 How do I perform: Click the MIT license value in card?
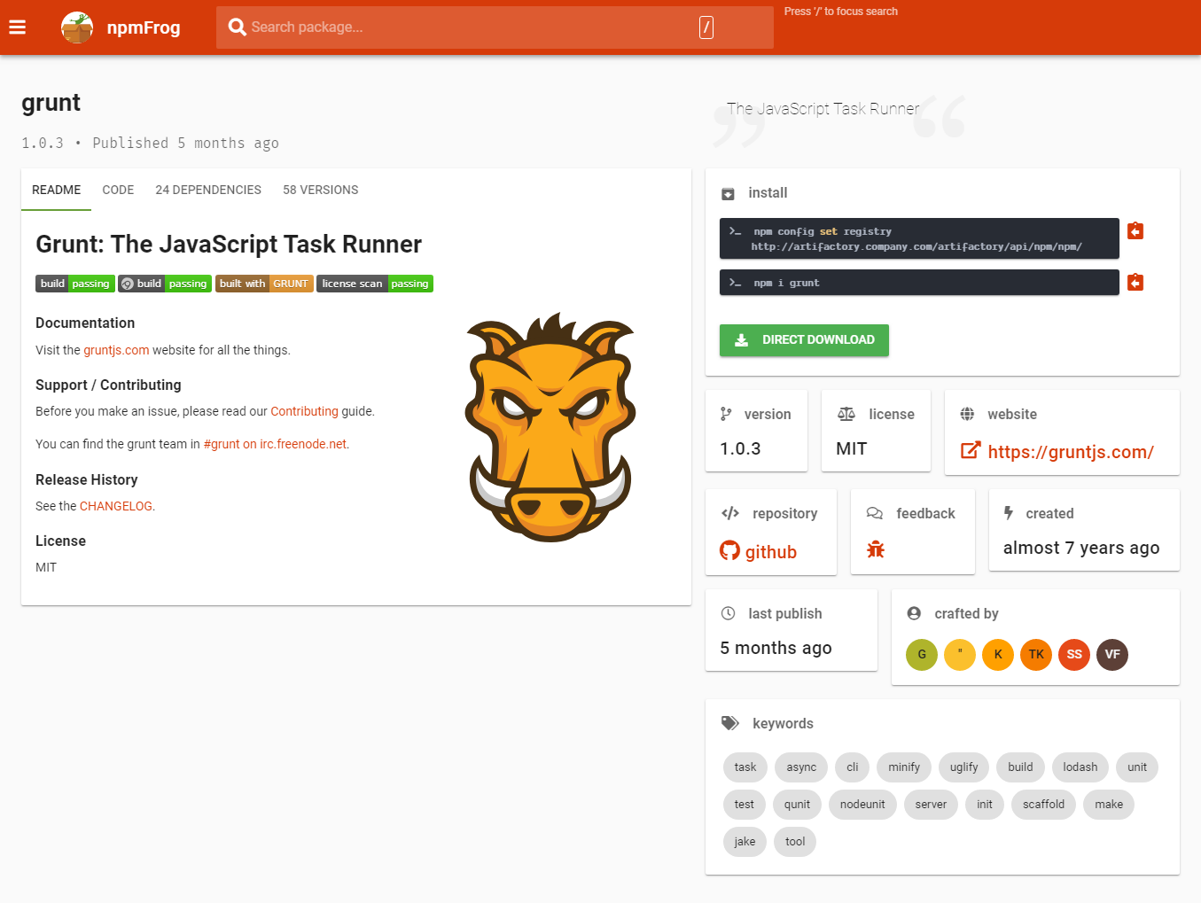[852, 448]
